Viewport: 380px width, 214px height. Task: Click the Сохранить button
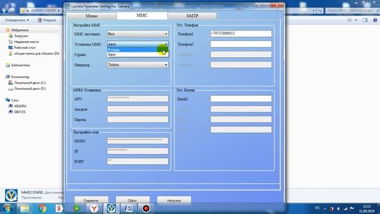click(91, 200)
